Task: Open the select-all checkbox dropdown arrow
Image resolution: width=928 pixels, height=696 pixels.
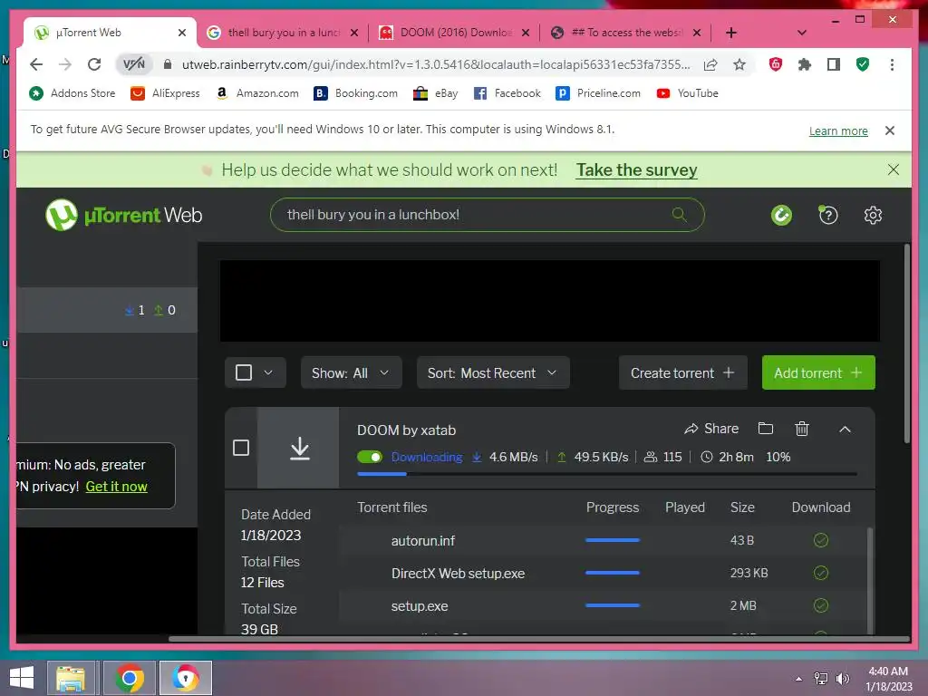Action: click(x=268, y=372)
